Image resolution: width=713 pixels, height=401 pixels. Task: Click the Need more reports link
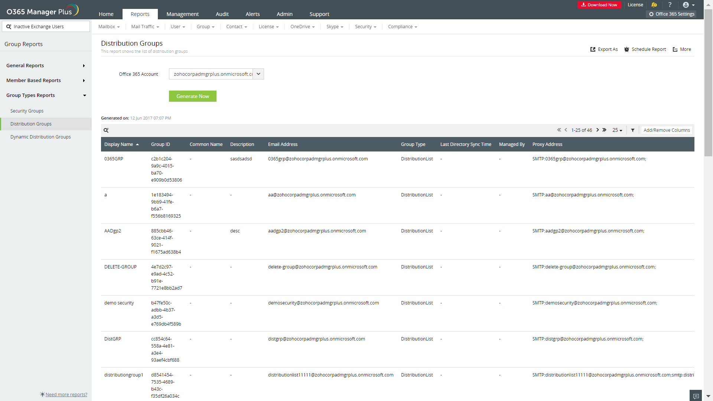66,395
